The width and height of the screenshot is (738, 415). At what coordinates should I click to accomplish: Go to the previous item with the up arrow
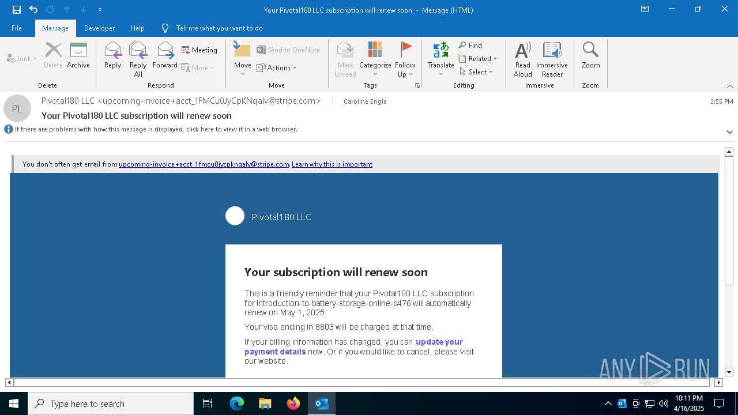pyautogui.click(x=67, y=10)
